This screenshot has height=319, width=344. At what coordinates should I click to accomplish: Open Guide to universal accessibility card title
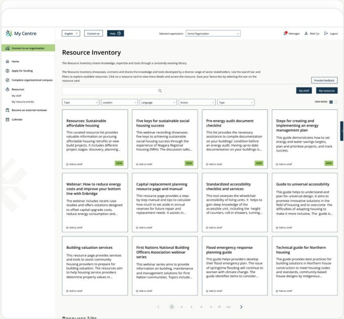[302, 184]
